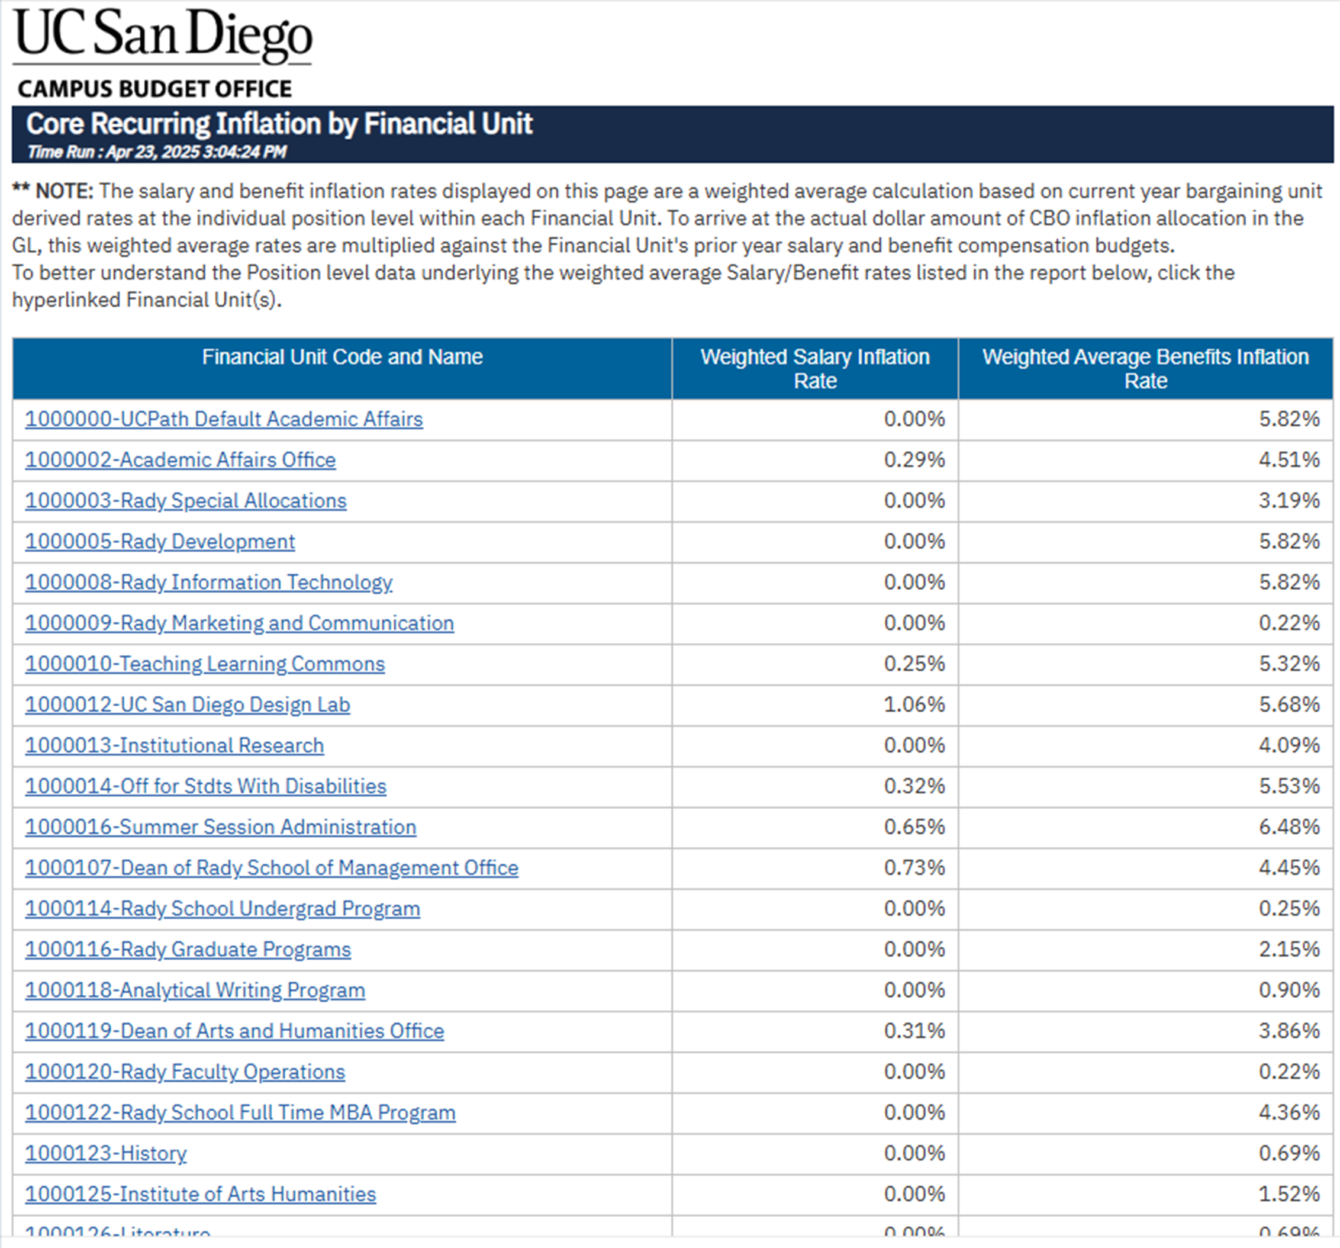Click 1000014-Off for Stdts With Disabilities
The image size is (1340, 1248).
tap(205, 786)
